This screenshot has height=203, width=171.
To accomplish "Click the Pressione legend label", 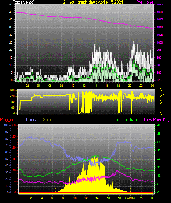I will 145,2.
